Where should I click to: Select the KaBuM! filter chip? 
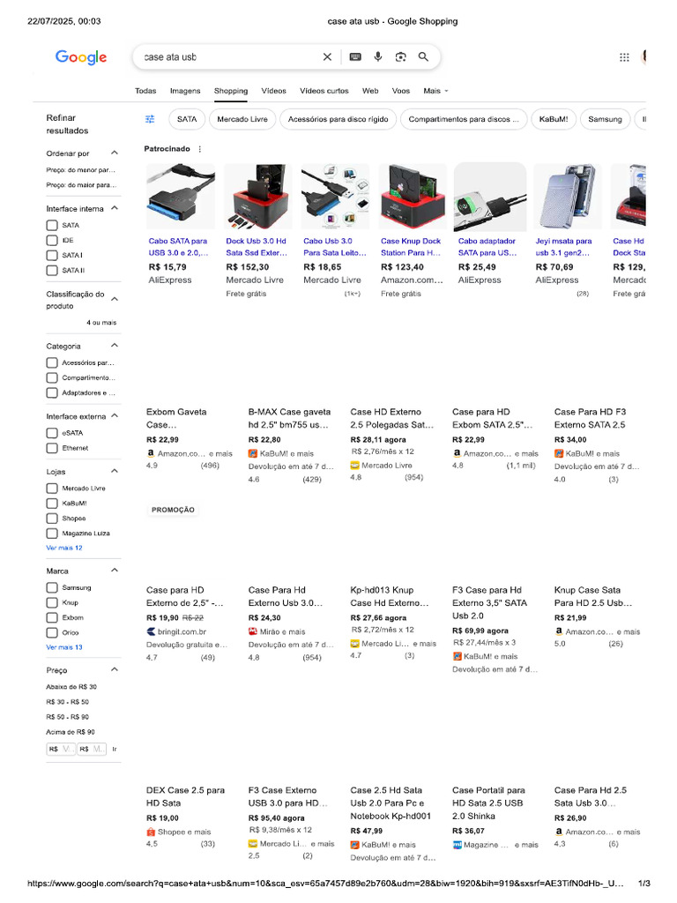pos(554,119)
